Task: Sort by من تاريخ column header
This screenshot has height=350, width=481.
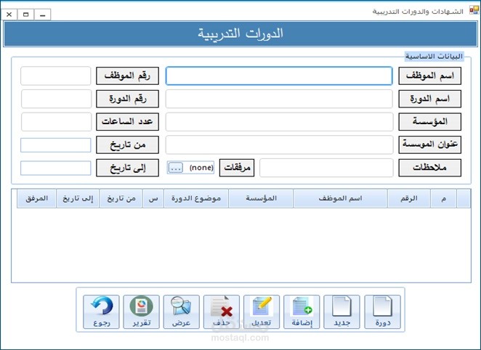Action: (x=121, y=198)
